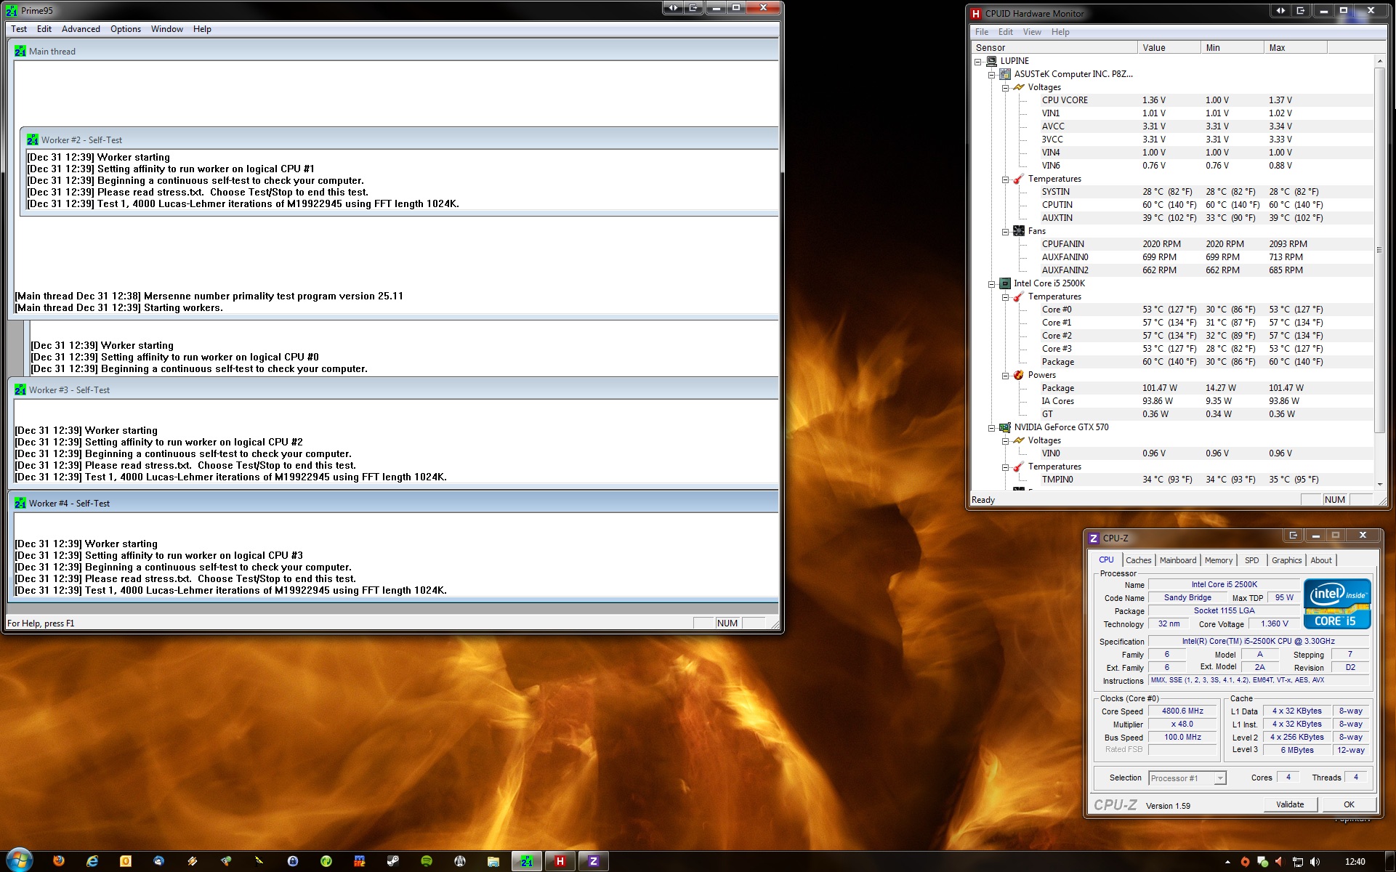Click the Main thread window icon in Prime95
1396x872 pixels.
[20, 51]
